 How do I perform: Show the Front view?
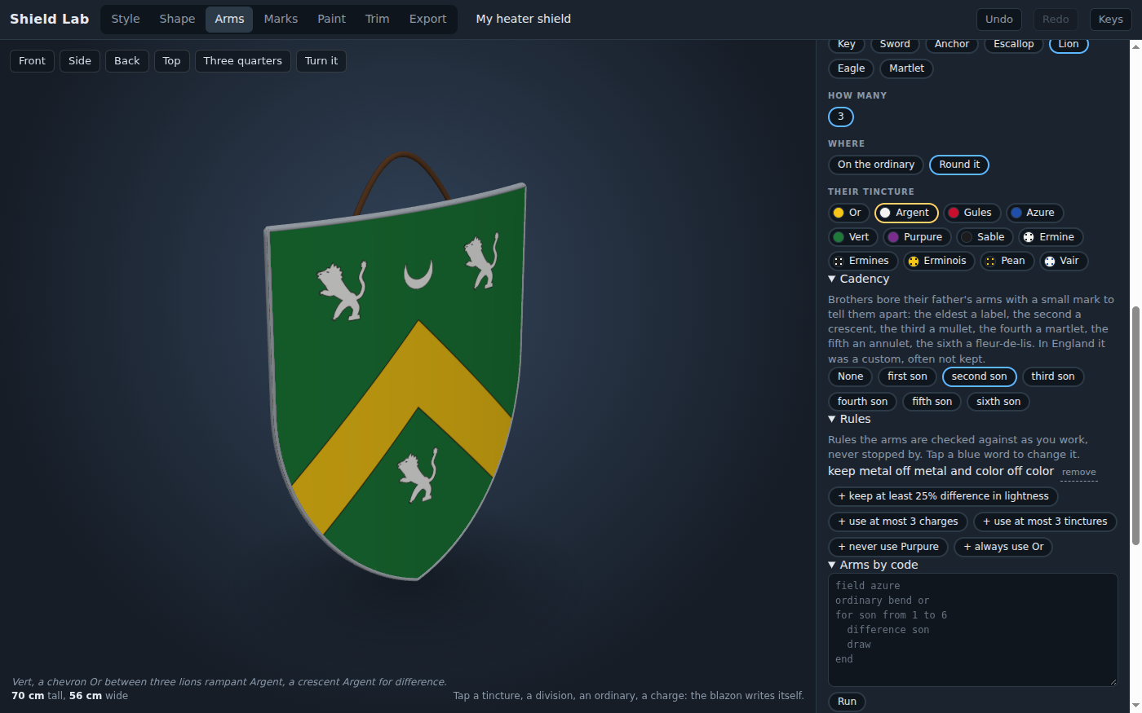tap(33, 61)
